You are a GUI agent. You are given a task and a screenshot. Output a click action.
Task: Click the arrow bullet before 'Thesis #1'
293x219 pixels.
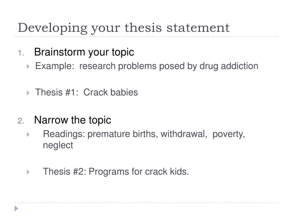tap(28, 93)
